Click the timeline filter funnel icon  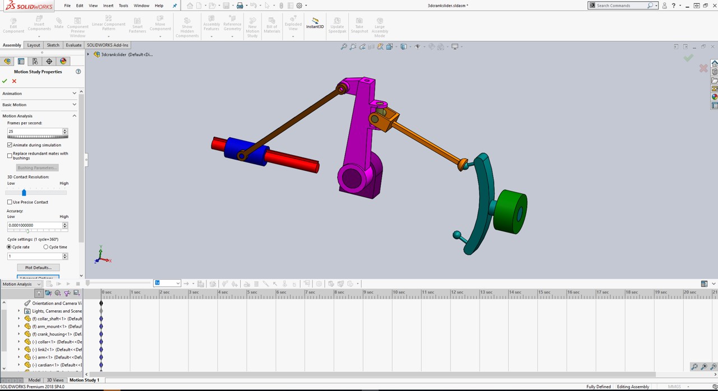(x=39, y=293)
